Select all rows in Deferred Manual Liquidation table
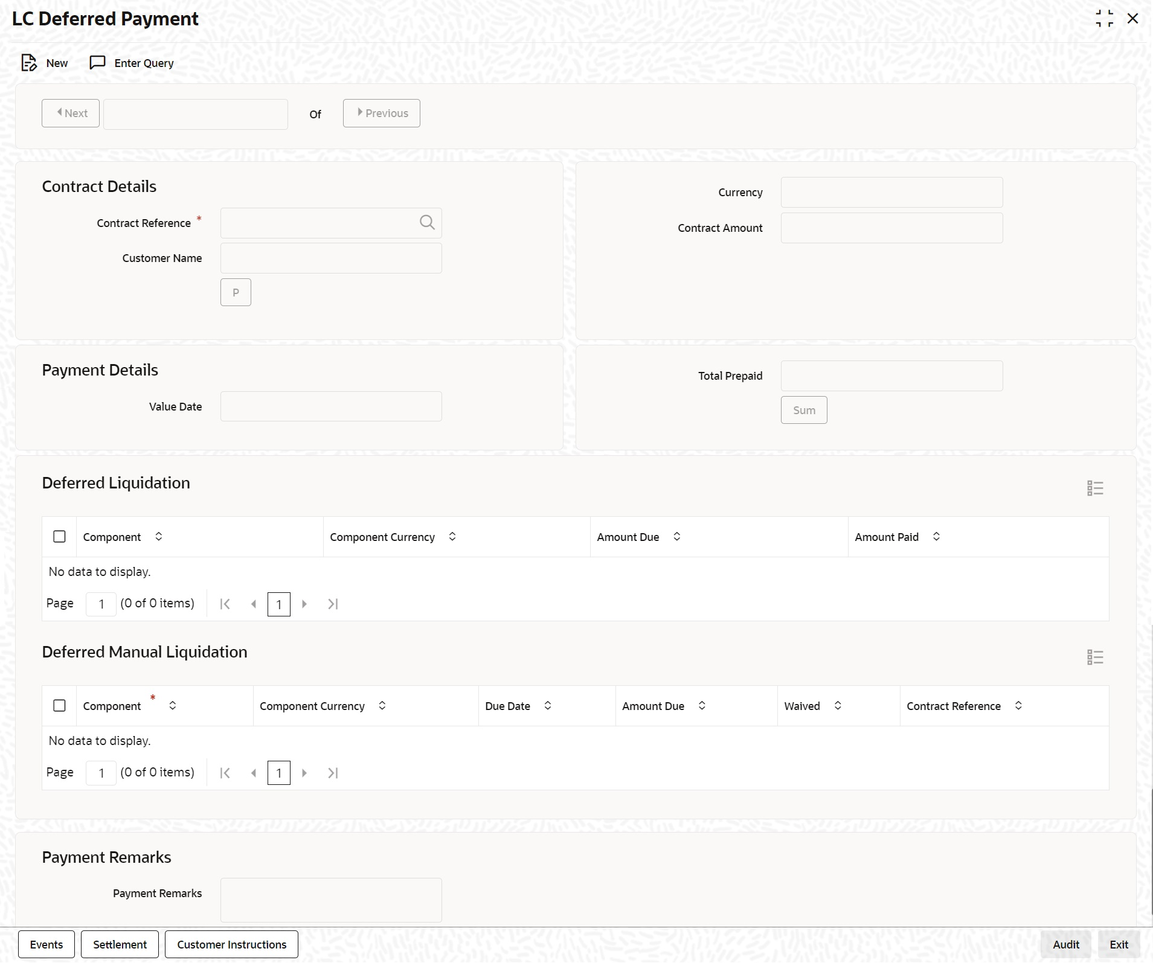Image resolution: width=1153 pixels, height=963 pixels. click(59, 705)
